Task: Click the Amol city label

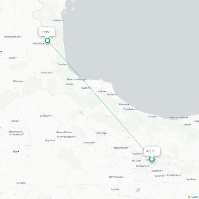Action: tap(187, 125)
